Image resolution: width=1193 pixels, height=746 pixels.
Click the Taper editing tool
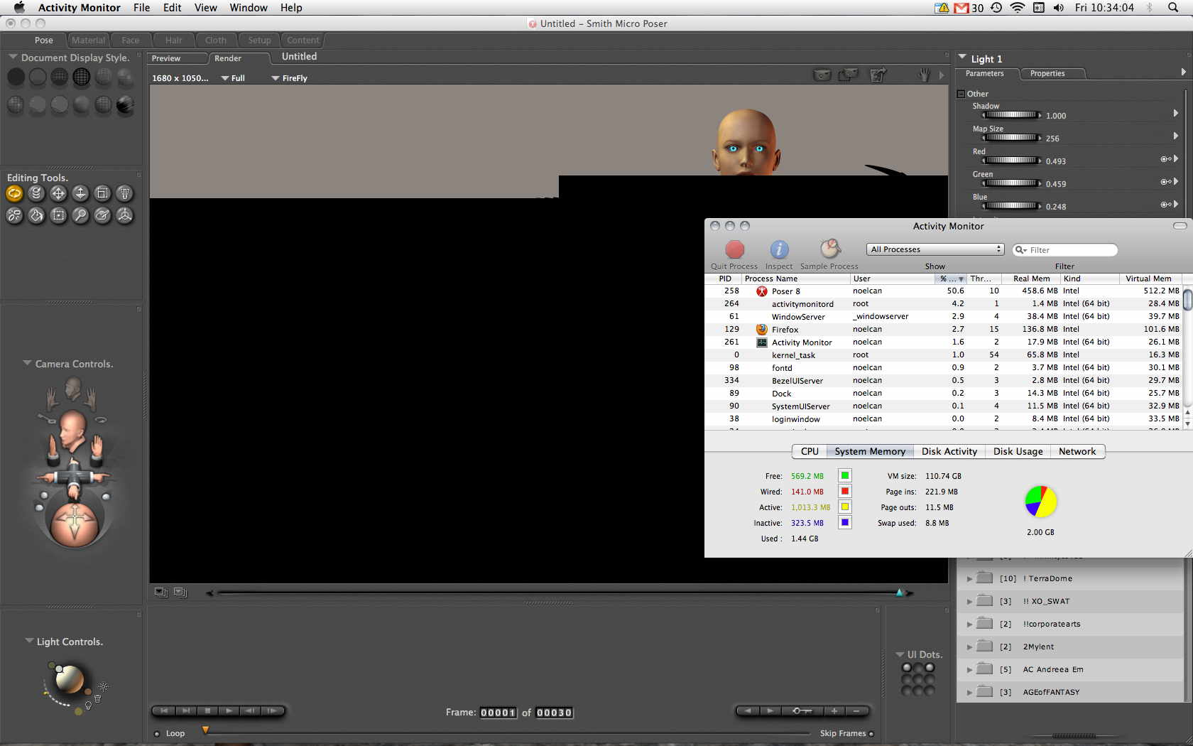(125, 193)
